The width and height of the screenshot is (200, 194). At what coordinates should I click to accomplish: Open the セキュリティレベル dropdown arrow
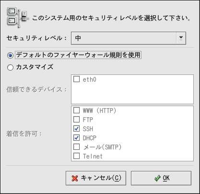pyautogui.click(x=181, y=38)
